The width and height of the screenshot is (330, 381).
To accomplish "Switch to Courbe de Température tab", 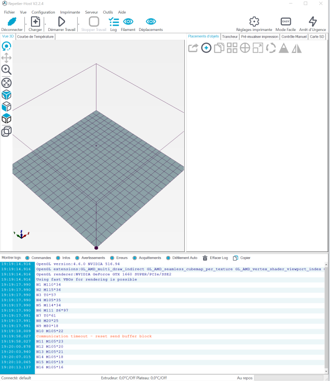I will 36,37.
